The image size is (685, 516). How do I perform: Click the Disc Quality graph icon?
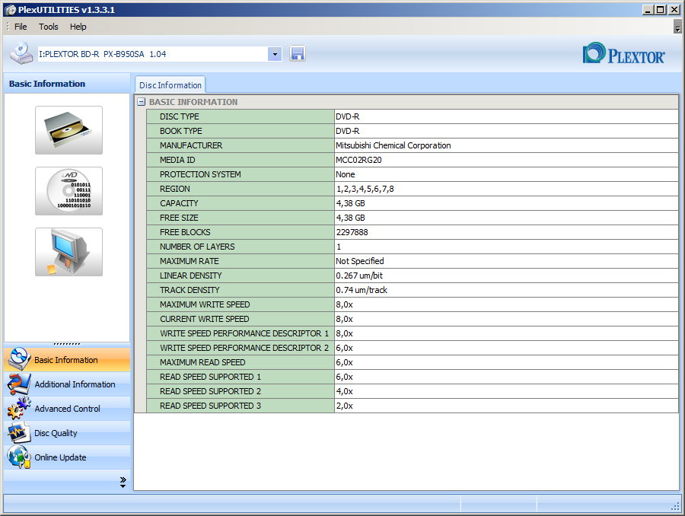click(x=19, y=432)
